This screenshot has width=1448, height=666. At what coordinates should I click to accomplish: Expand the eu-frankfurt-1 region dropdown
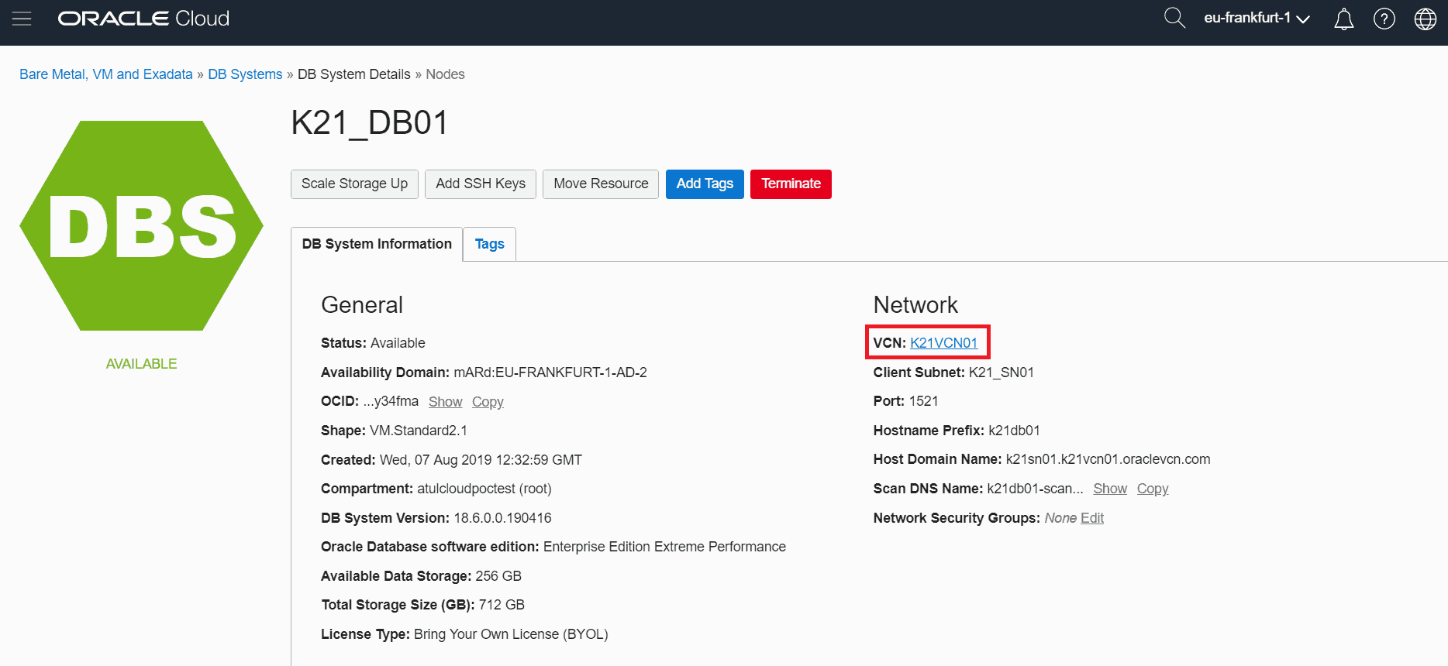1257,18
